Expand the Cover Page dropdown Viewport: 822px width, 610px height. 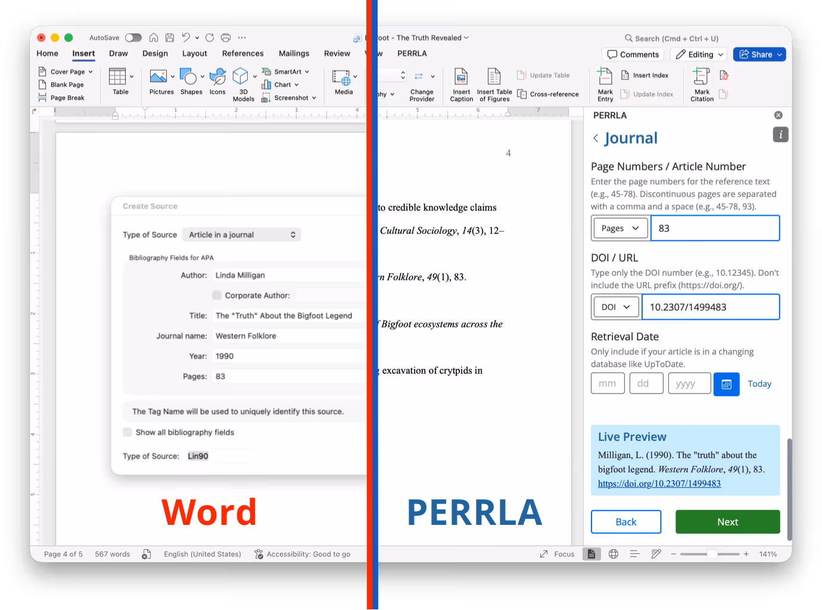click(91, 72)
